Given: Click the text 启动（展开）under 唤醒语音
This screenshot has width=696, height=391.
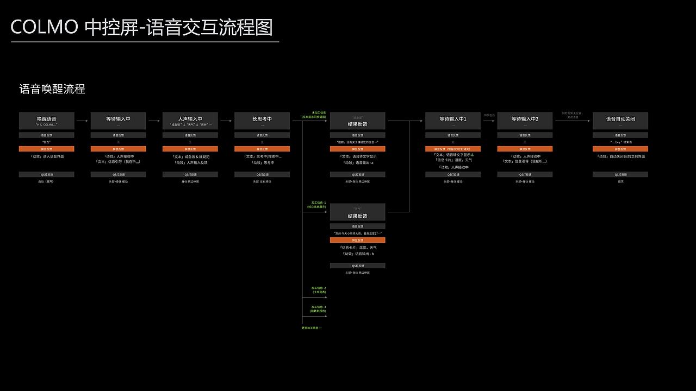Looking at the screenshot, I should [46, 181].
